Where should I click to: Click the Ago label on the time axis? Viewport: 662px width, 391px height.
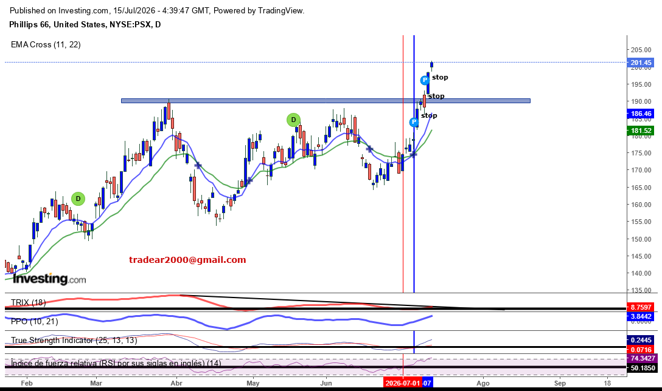coord(483,383)
